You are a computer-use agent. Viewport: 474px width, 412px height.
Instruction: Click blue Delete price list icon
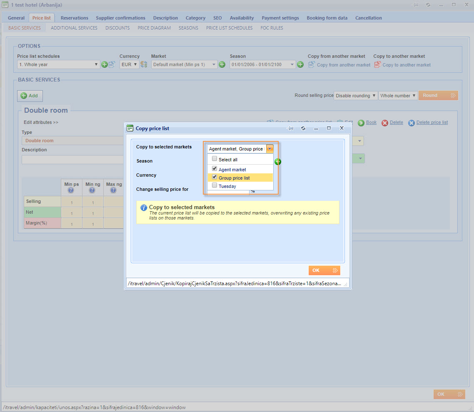pyautogui.click(x=411, y=123)
